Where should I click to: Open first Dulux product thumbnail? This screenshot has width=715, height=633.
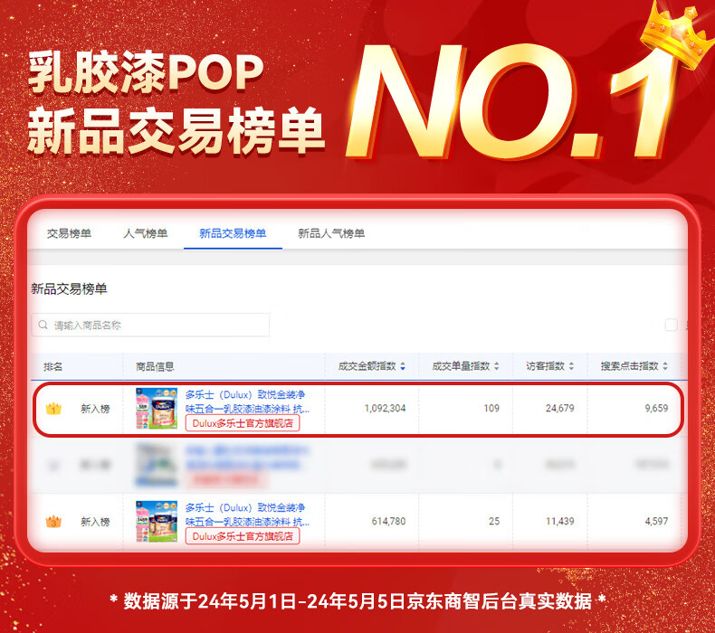[x=157, y=409]
